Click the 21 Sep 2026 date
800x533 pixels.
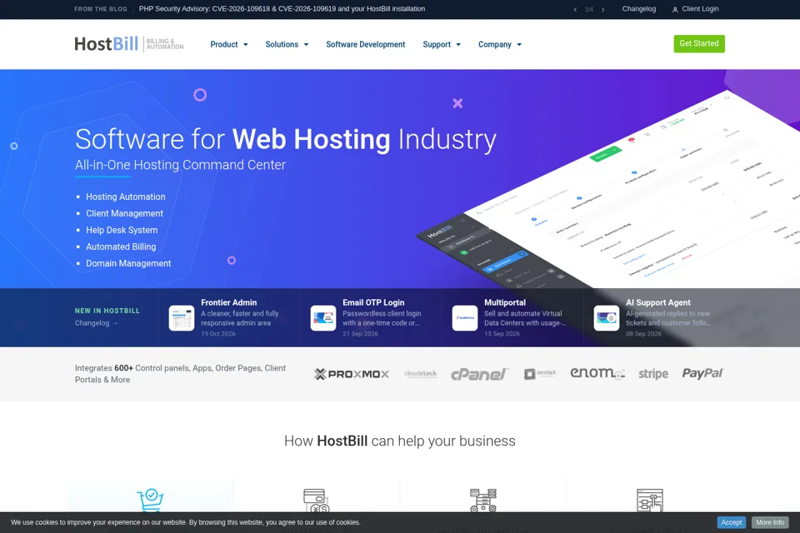point(360,334)
